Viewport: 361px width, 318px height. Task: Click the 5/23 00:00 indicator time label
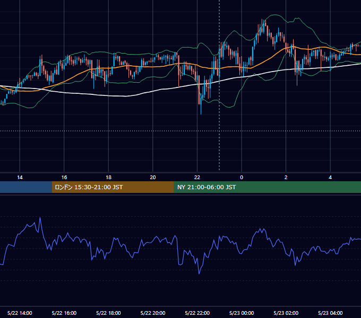242,313
